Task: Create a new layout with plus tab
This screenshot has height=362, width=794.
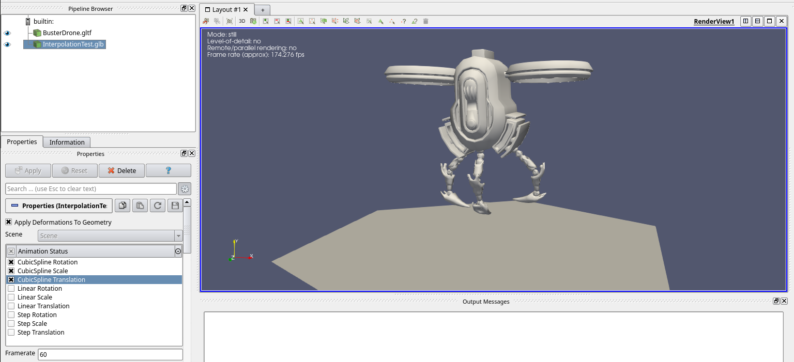Action: [x=262, y=9]
